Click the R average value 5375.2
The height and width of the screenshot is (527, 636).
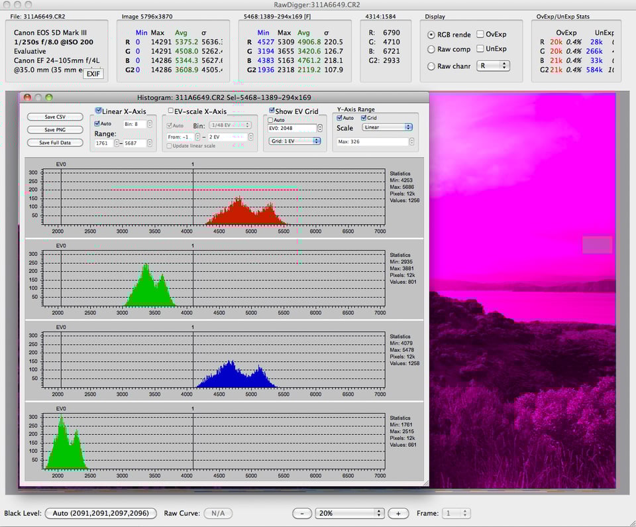pyautogui.click(x=187, y=42)
